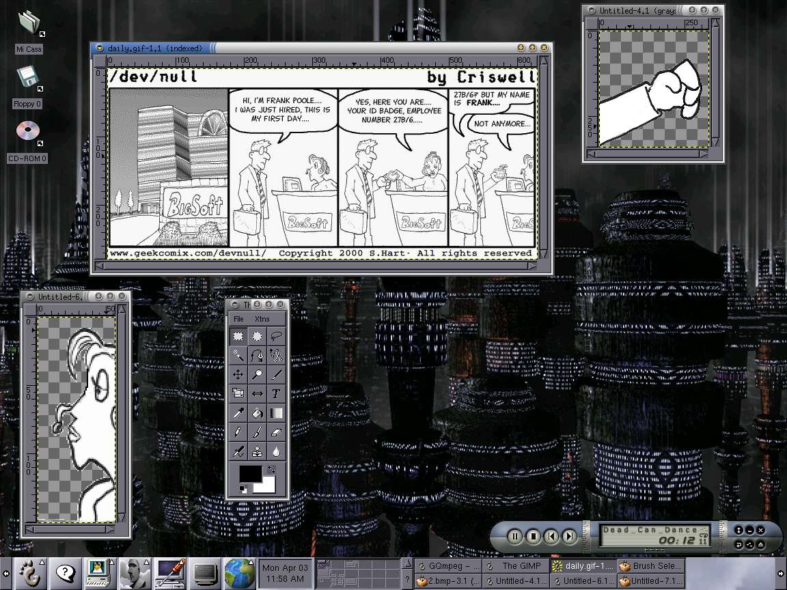Open the Xtns menu in GIMP toolbox
The width and height of the screenshot is (787, 590).
262,319
